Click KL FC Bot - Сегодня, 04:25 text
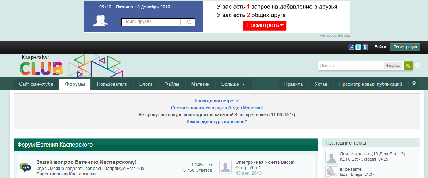 tap(364, 159)
